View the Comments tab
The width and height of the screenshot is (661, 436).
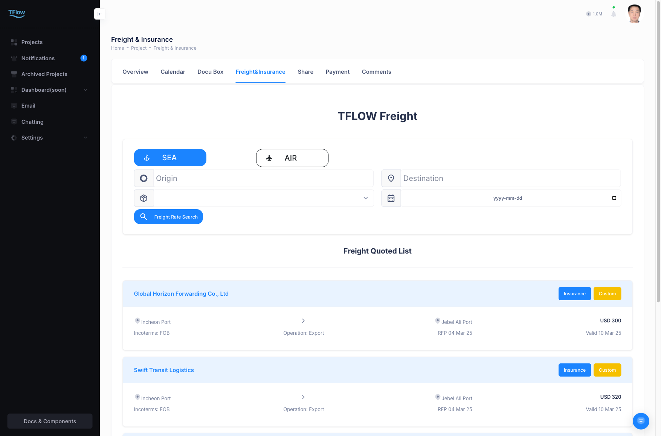pos(376,72)
